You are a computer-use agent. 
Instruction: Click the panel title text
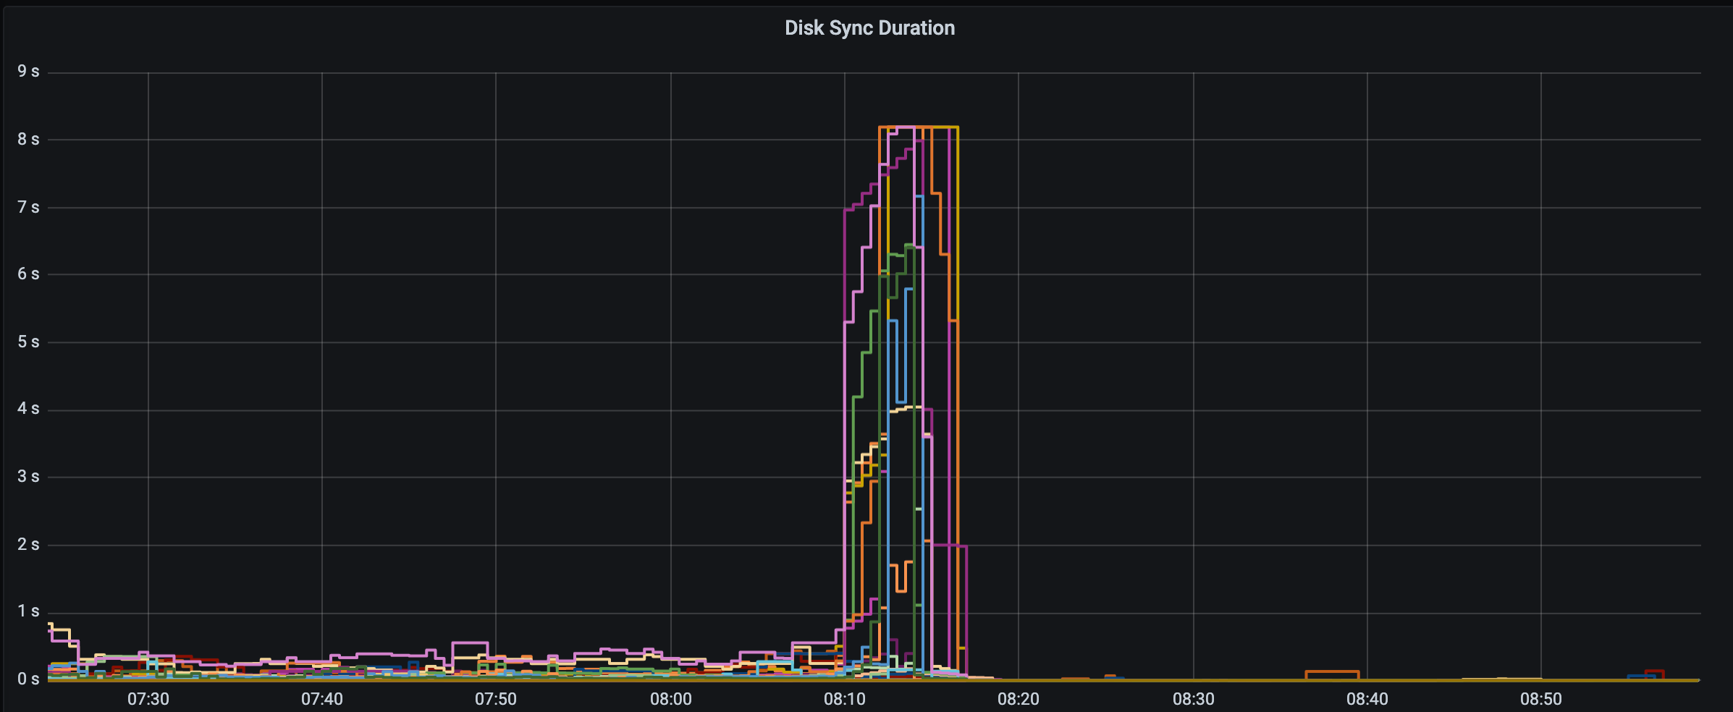(869, 27)
